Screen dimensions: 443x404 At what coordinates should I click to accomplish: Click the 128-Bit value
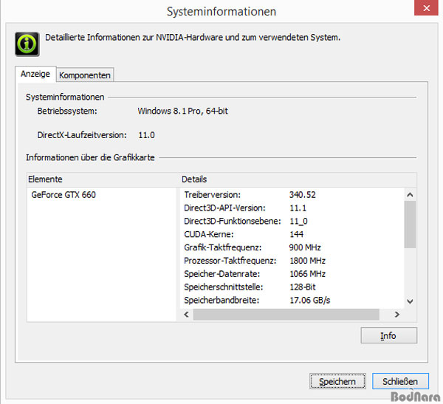(303, 287)
